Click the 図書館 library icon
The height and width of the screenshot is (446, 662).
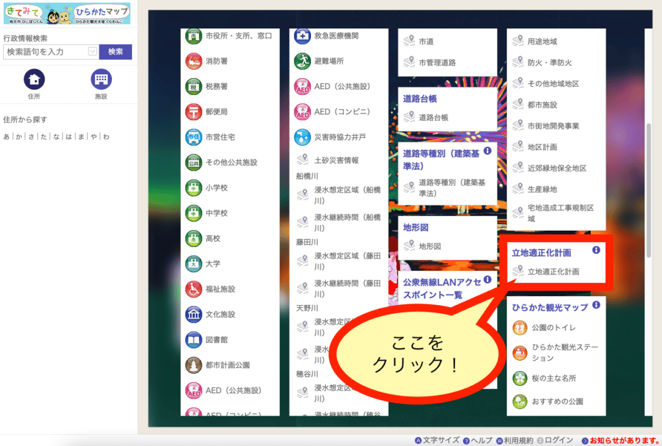click(x=193, y=339)
